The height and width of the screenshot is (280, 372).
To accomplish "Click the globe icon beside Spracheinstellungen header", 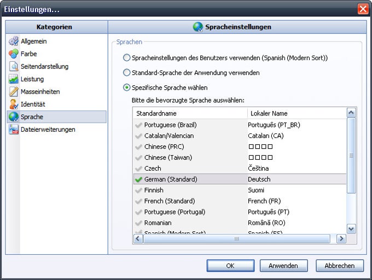I will click(197, 27).
